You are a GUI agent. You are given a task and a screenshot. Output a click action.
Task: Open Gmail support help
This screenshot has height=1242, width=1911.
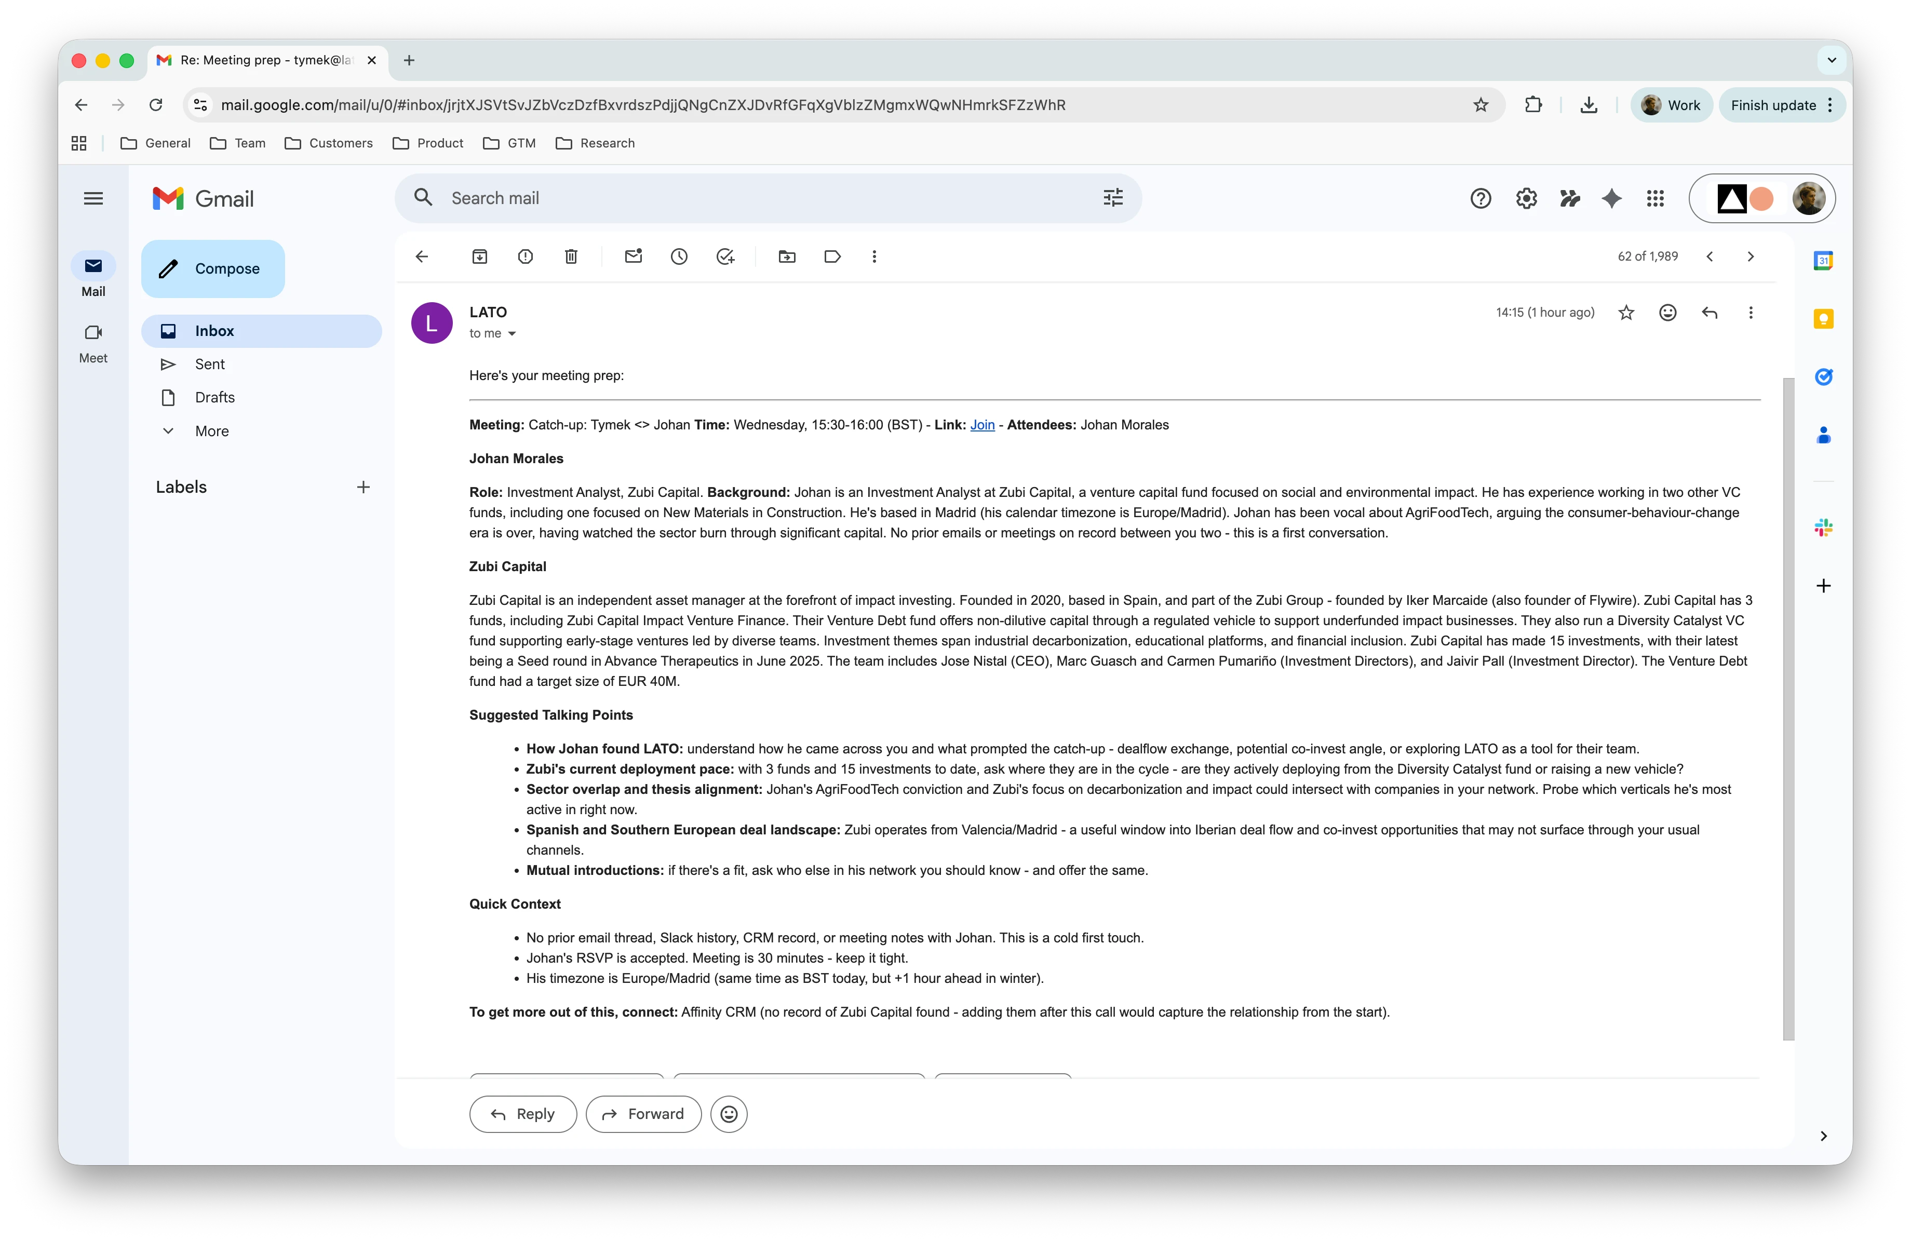1481,198
